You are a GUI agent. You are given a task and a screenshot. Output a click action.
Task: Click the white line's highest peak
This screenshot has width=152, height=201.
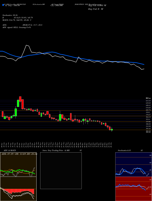(x=26, y=45)
